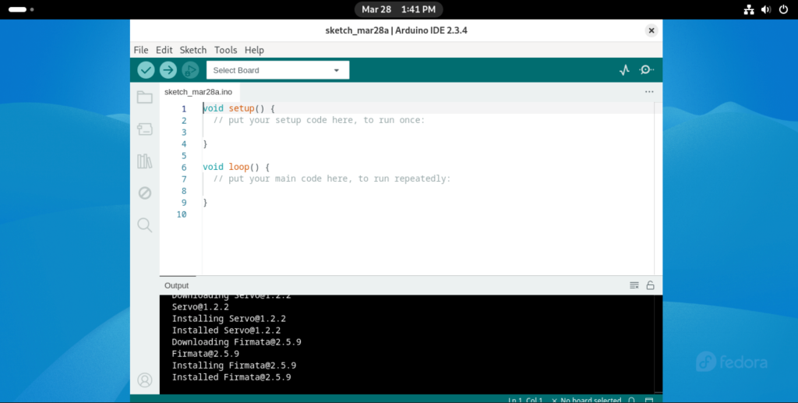The width and height of the screenshot is (798, 403).
Task: Click the volume speaker icon in top bar
Action: [x=765, y=9]
